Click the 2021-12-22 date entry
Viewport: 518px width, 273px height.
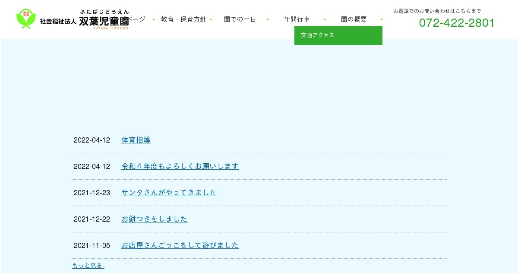click(x=92, y=219)
